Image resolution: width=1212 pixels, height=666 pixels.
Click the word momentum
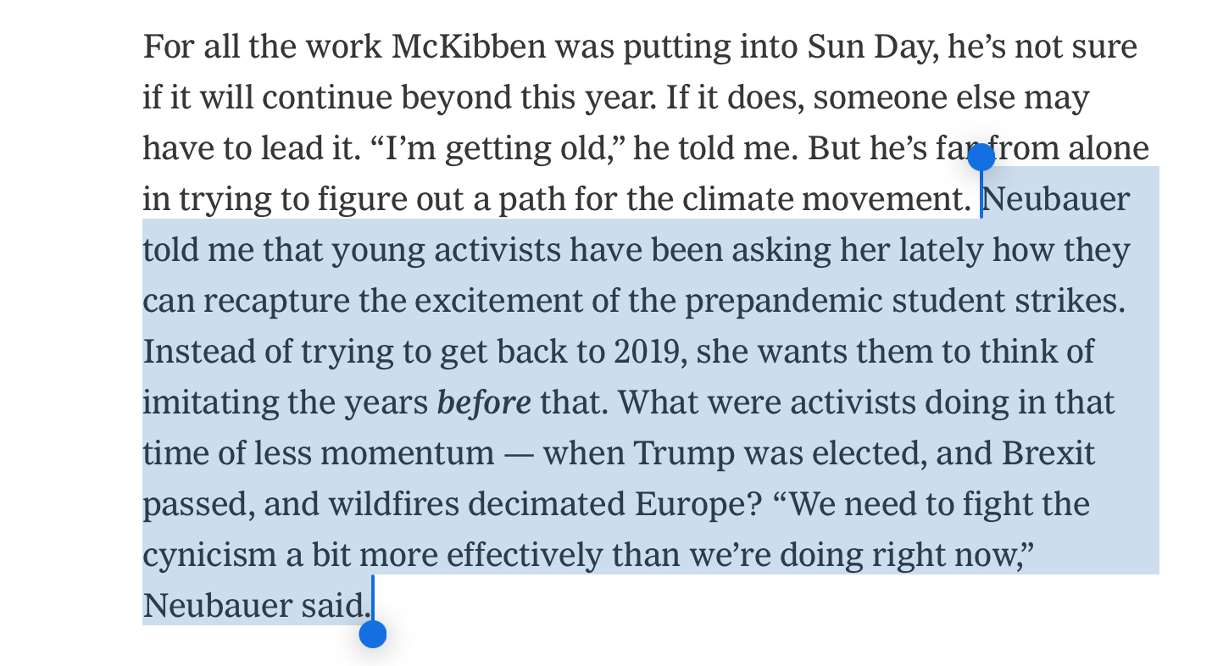tap(407, 453)
